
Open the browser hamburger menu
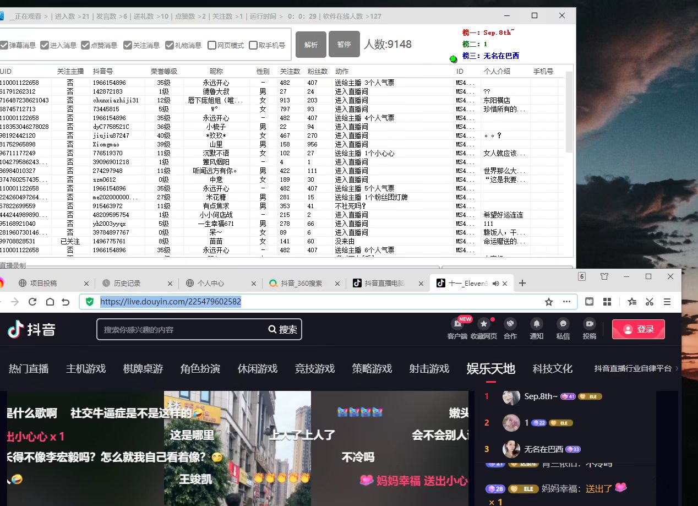(x=667, y=302)
